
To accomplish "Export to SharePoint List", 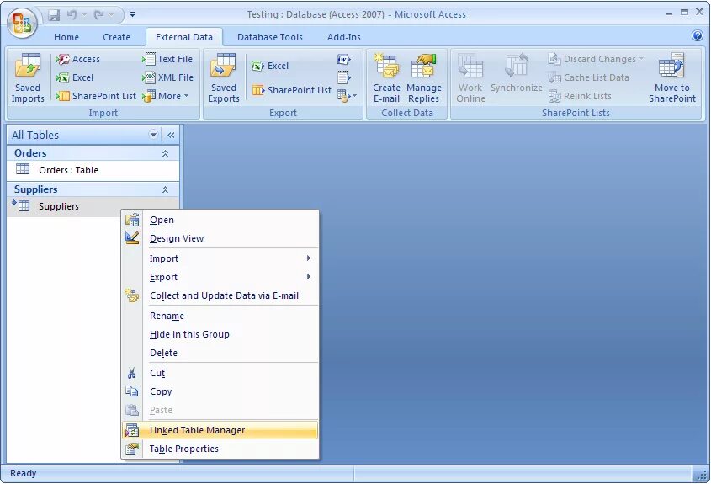I will pos(292,90).
